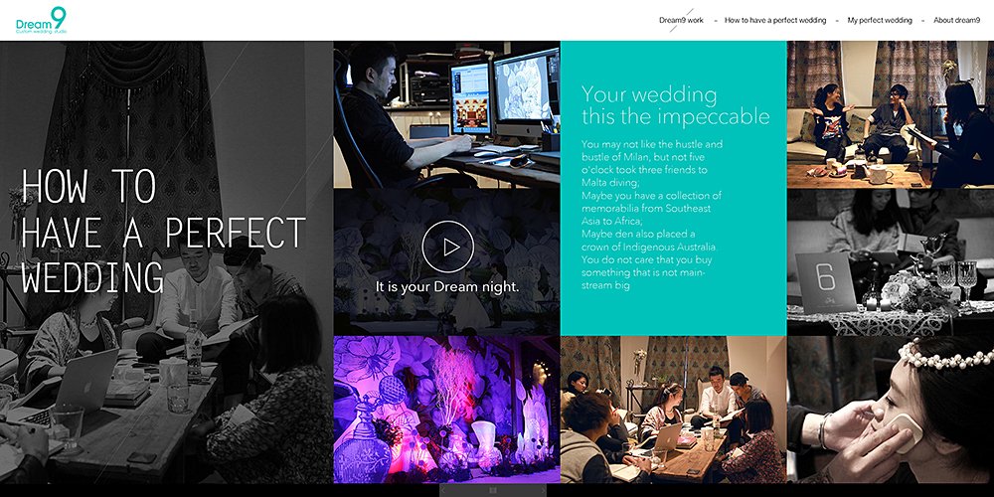Select How to have a perfect wedding menu
Image resolution: width=994 pixels, height=497 pixels.
coord(775,20)
